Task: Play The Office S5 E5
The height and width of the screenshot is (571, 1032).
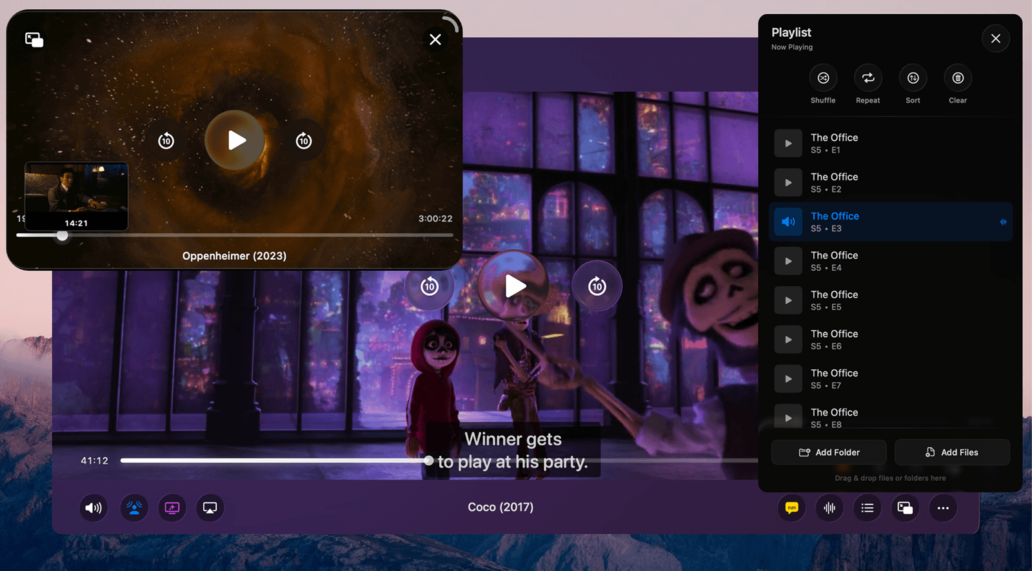Action: tap(788, 300)
